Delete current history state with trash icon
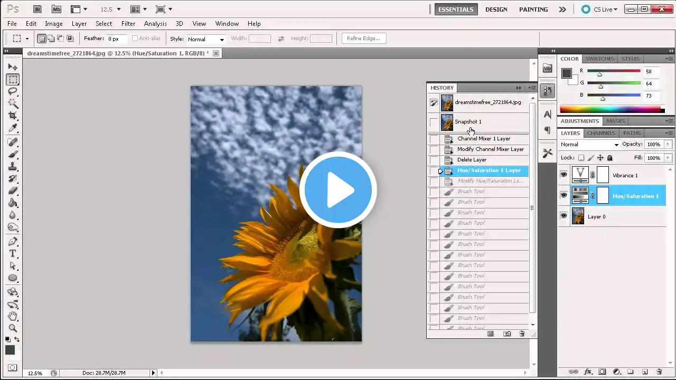This screenshot has height=380, width=676. tap(522, 334)
